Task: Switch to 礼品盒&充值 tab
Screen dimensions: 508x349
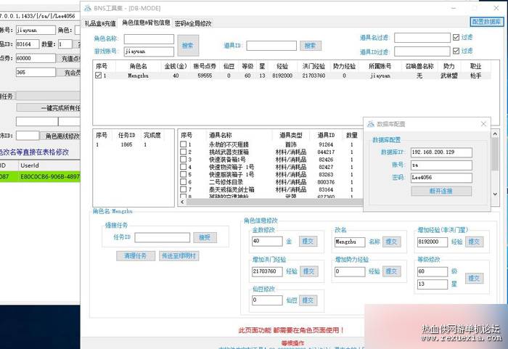Action: click(100, 23)
